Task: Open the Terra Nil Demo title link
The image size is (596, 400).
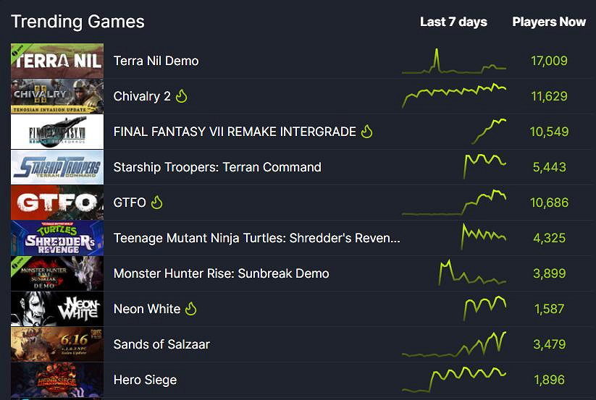Action: click(x=156, y=61)
